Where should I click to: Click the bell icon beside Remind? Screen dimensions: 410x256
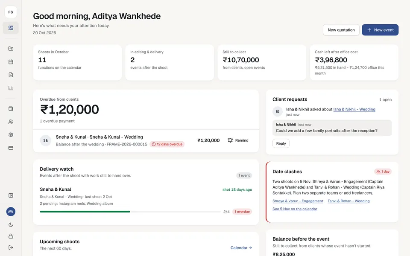(x=230, y=140)
